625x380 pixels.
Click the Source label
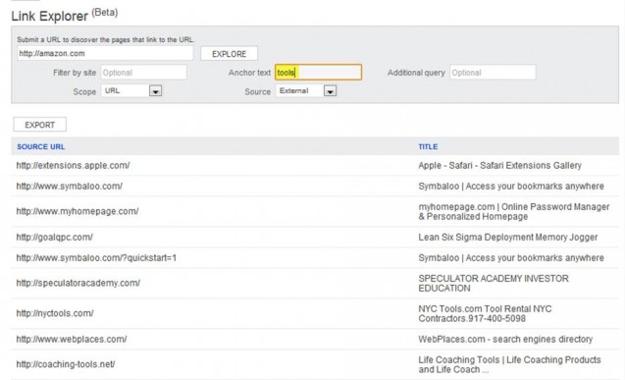click(x=257, y=91)
